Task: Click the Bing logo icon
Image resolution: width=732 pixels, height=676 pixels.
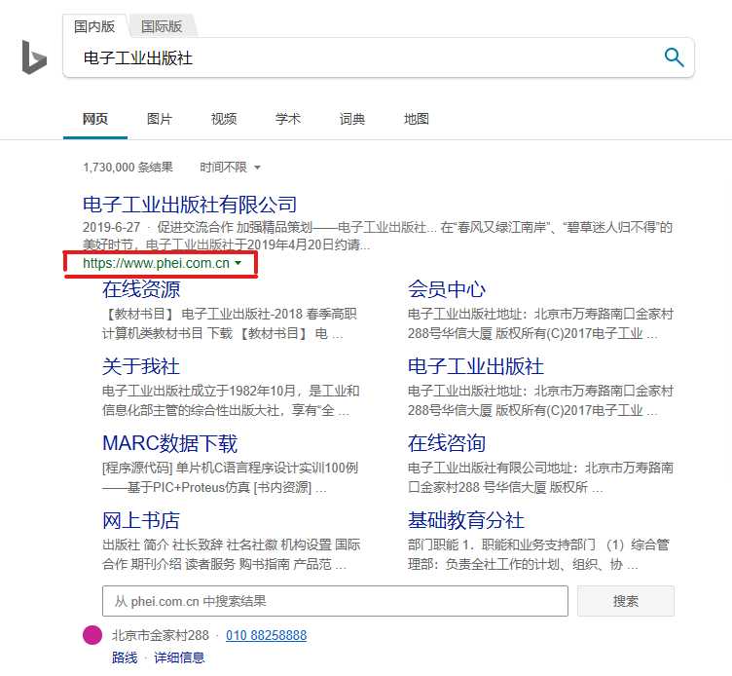Action: pos(34,57)
